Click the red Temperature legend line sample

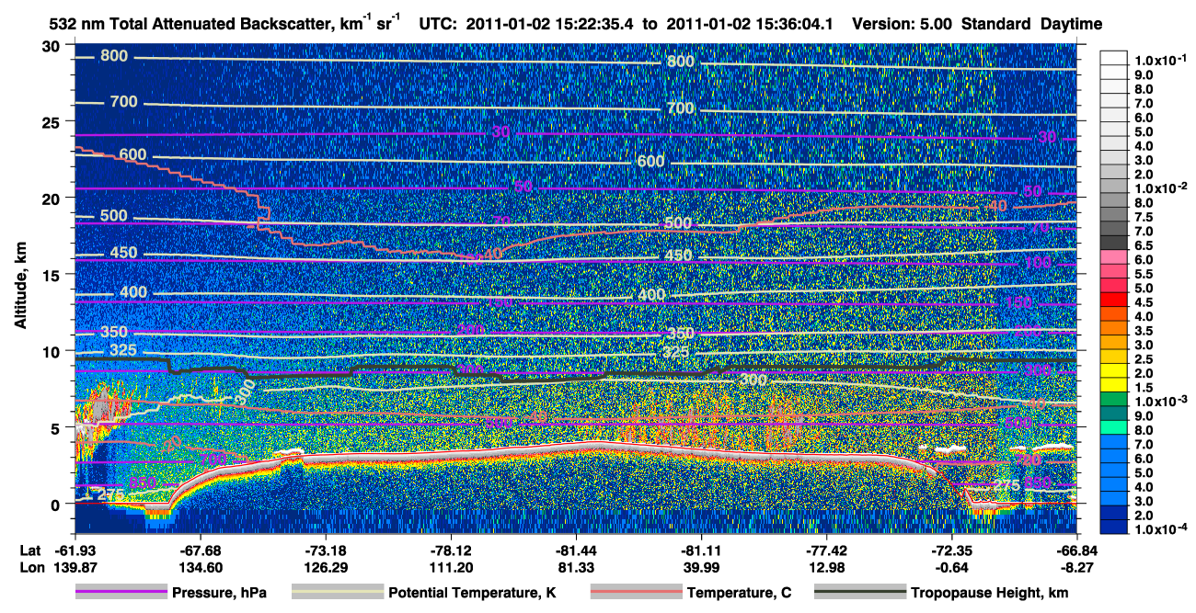click(636, 593)
